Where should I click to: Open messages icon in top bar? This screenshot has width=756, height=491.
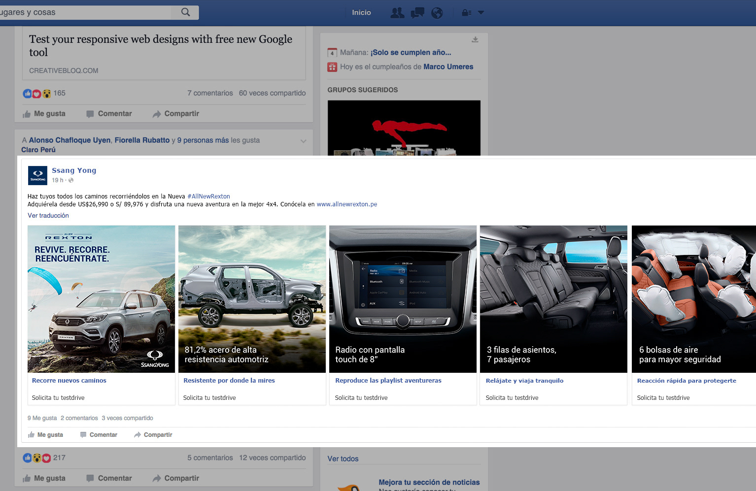pyautogui.click(x=417, y=13)
